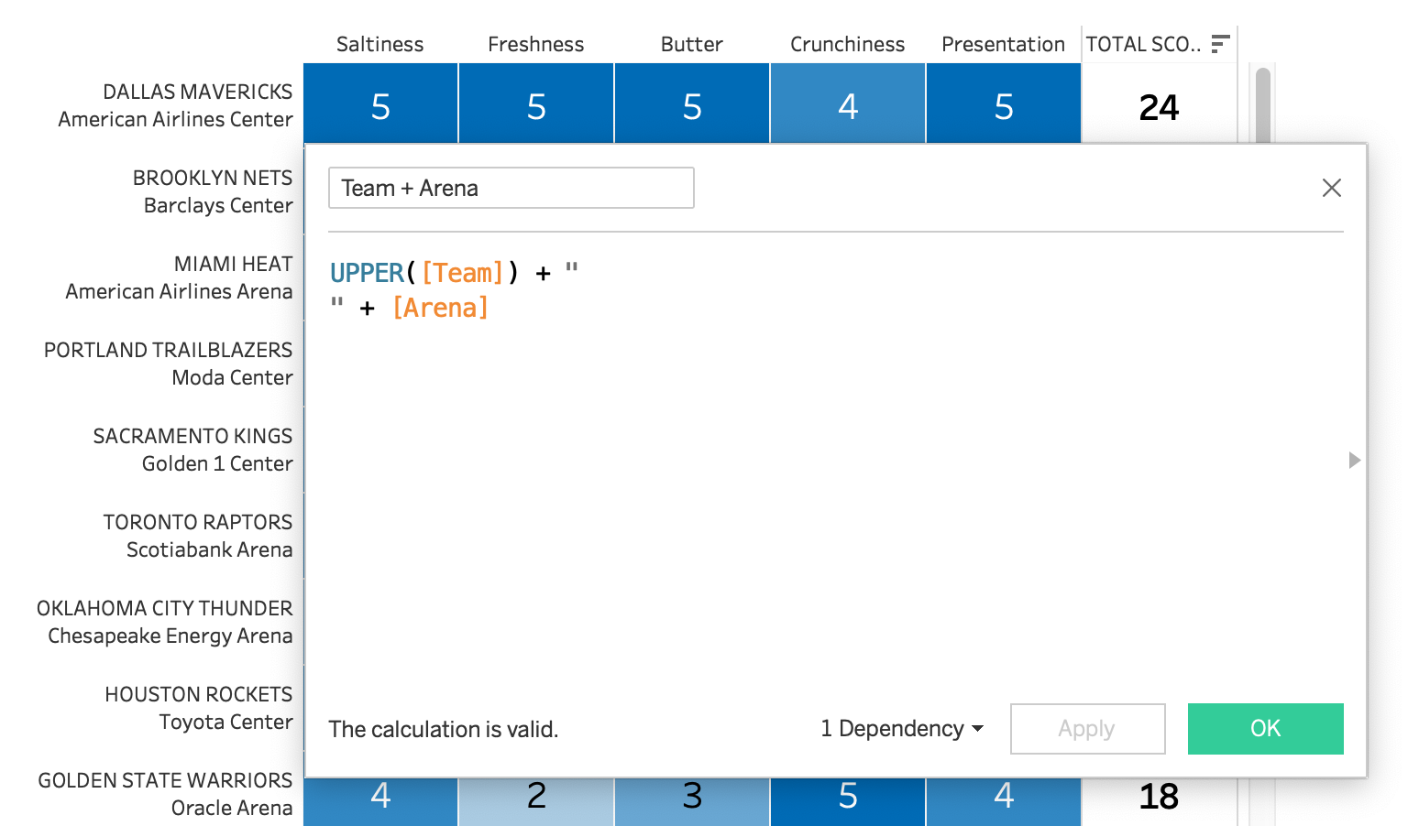Confirm the calculation with OK
This screenshot has height=826, width=1408.
[x=1265, y=729]
